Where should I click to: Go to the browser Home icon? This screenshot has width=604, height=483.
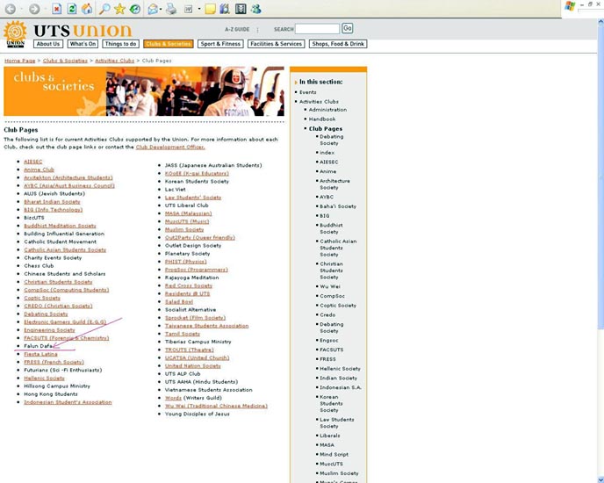[x=87, y=9]
